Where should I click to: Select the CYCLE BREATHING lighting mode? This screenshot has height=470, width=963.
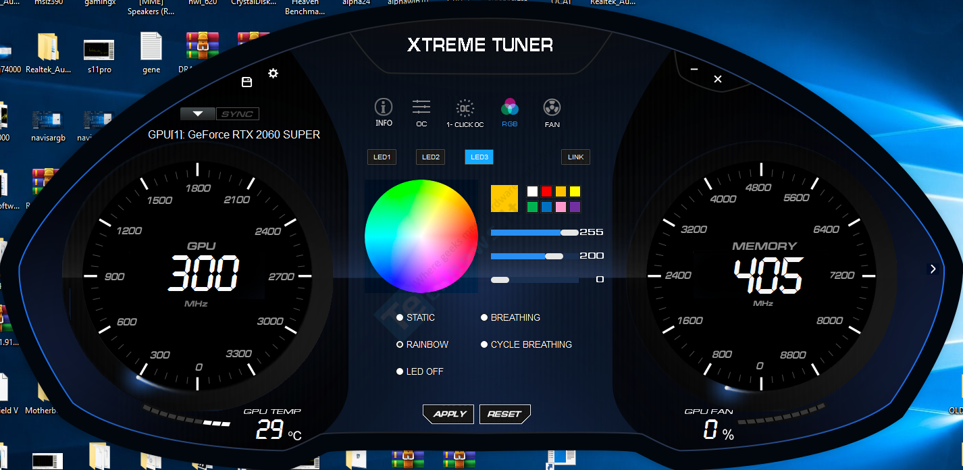527,344
